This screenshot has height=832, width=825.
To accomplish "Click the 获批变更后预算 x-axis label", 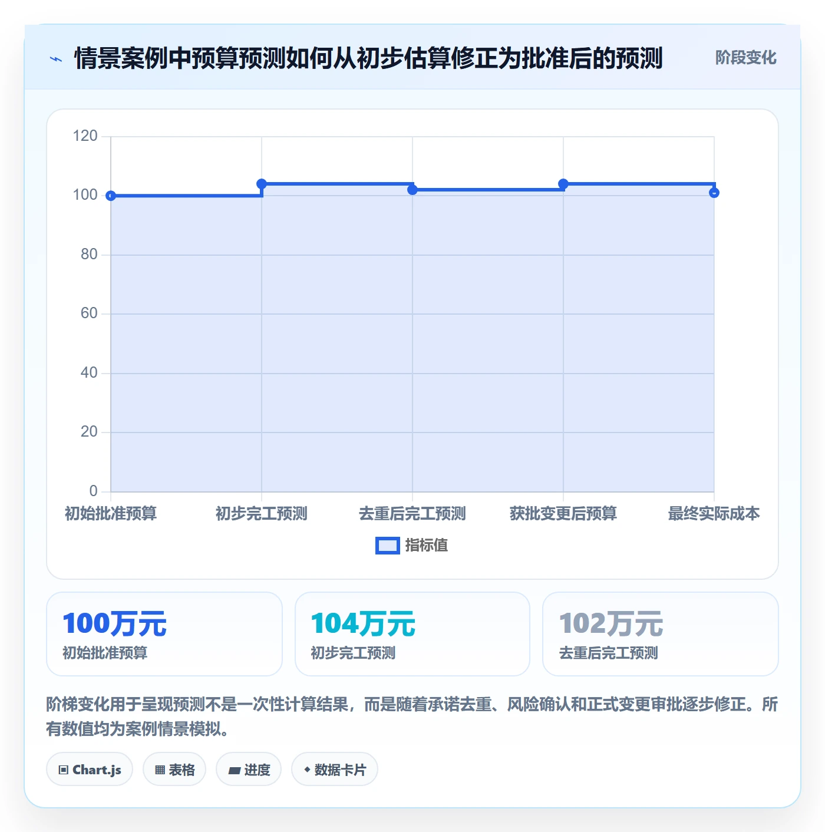I will point(563,514).
